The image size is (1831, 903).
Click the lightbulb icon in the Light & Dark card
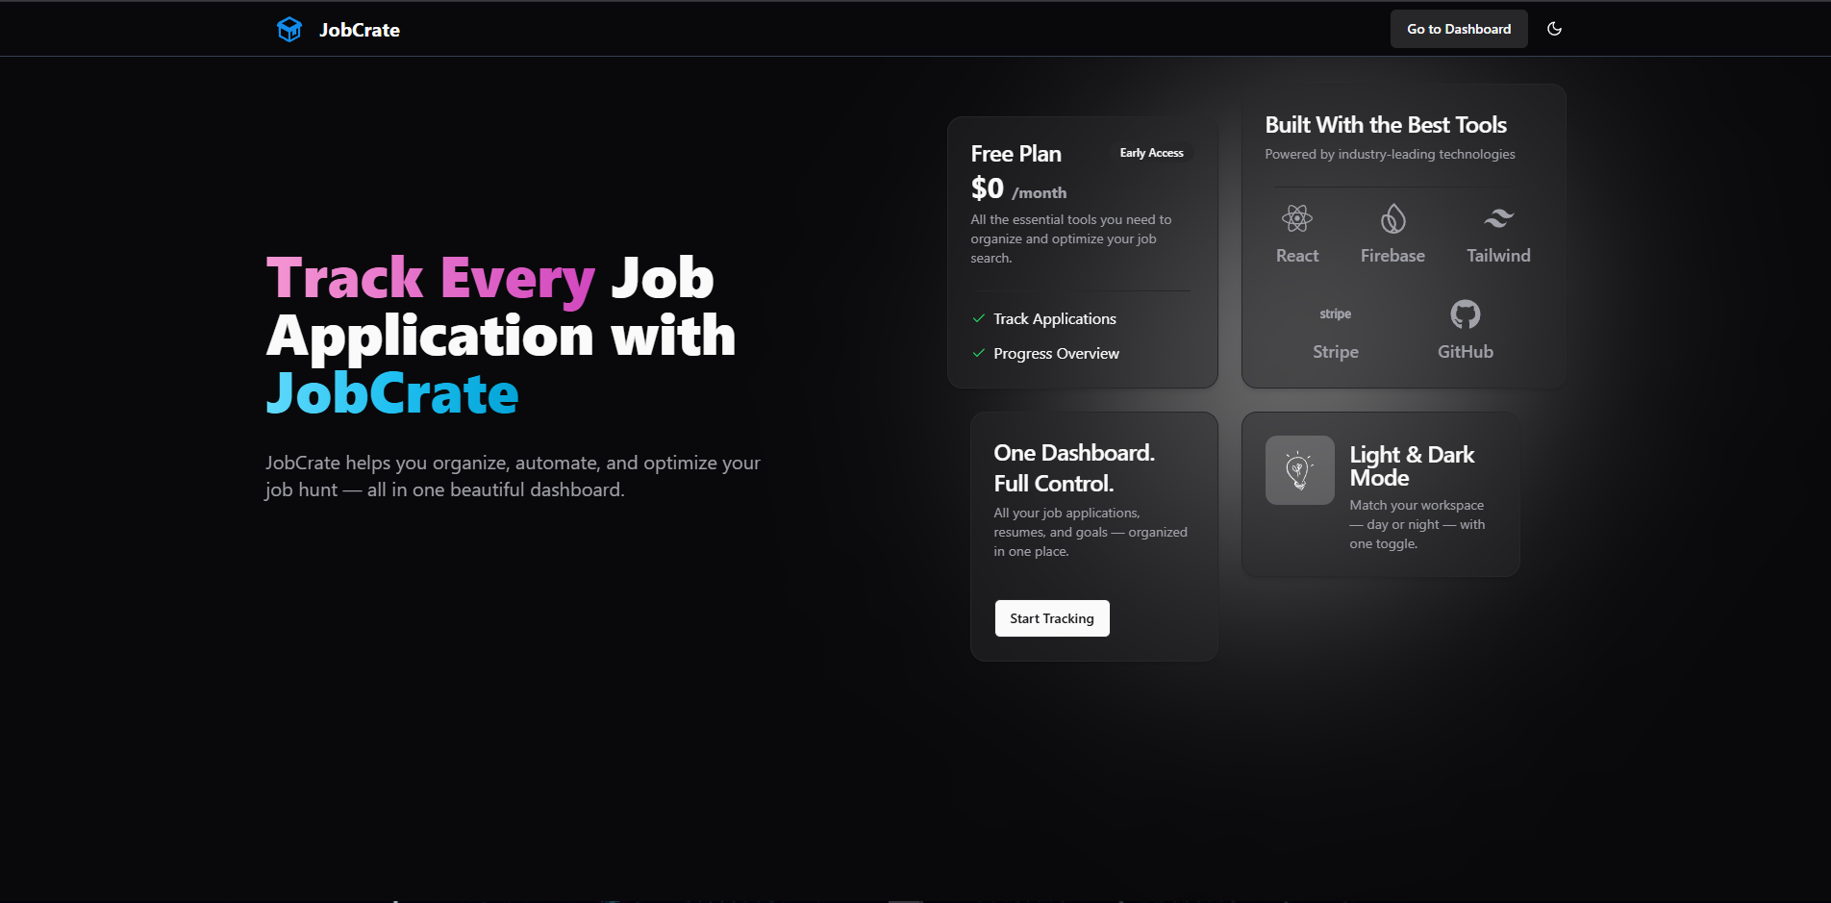tap(1298, 470)
